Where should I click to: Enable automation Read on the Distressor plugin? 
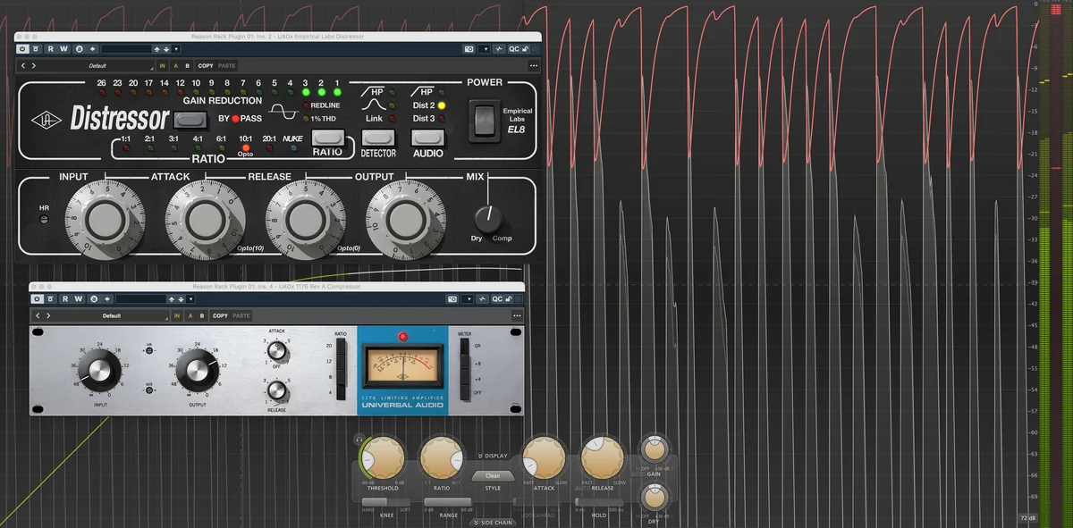(51, 49)
